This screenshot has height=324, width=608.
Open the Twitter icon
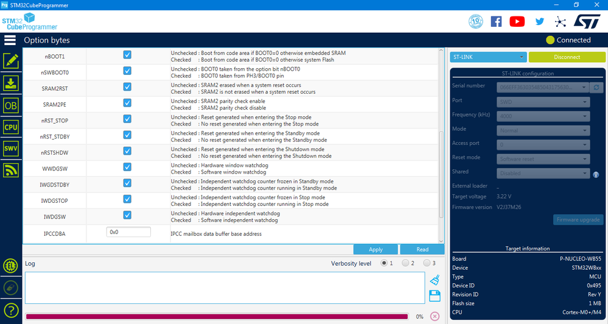[x=539, y=21]
